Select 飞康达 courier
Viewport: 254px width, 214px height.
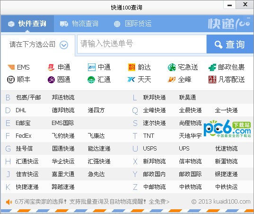pyautogui.click(x=96, y=136)
